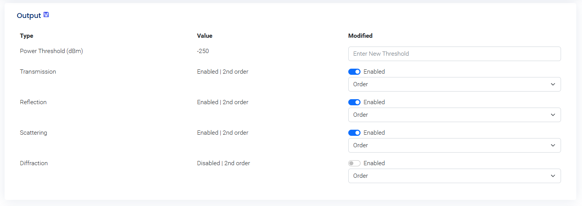Open the Transmission Order dropdown

pyautogui.click(x=454, y=84)
